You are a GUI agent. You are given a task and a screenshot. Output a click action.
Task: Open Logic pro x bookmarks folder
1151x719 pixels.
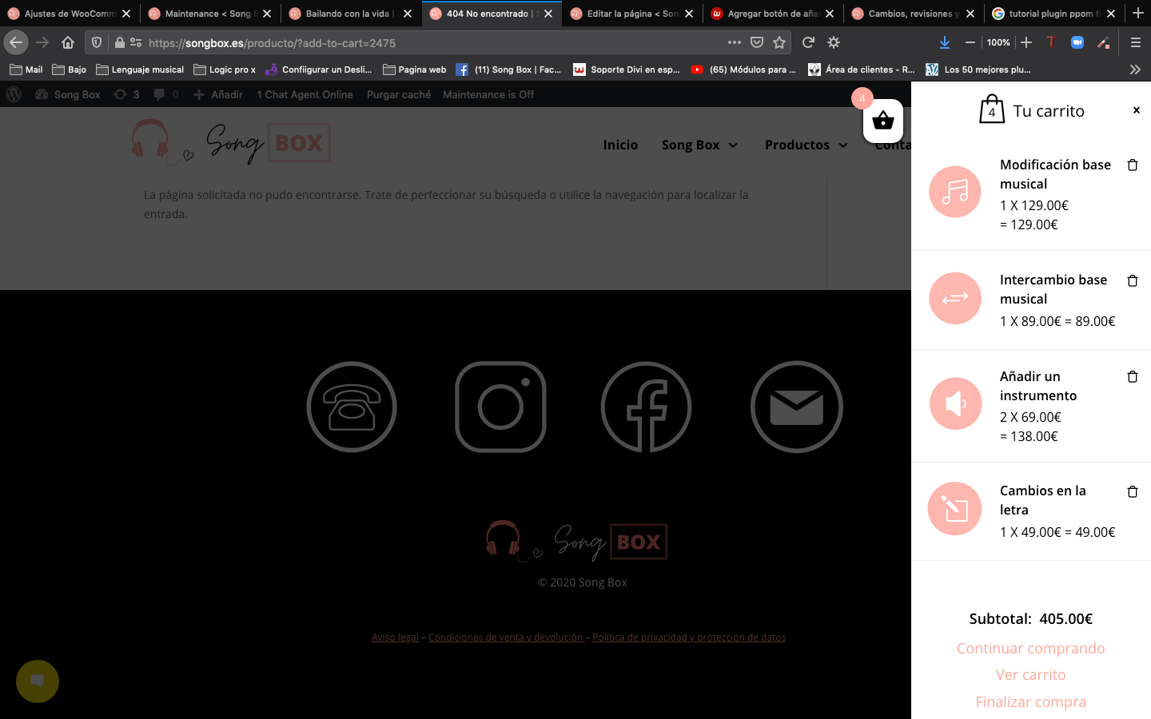[x=225, y=70]
